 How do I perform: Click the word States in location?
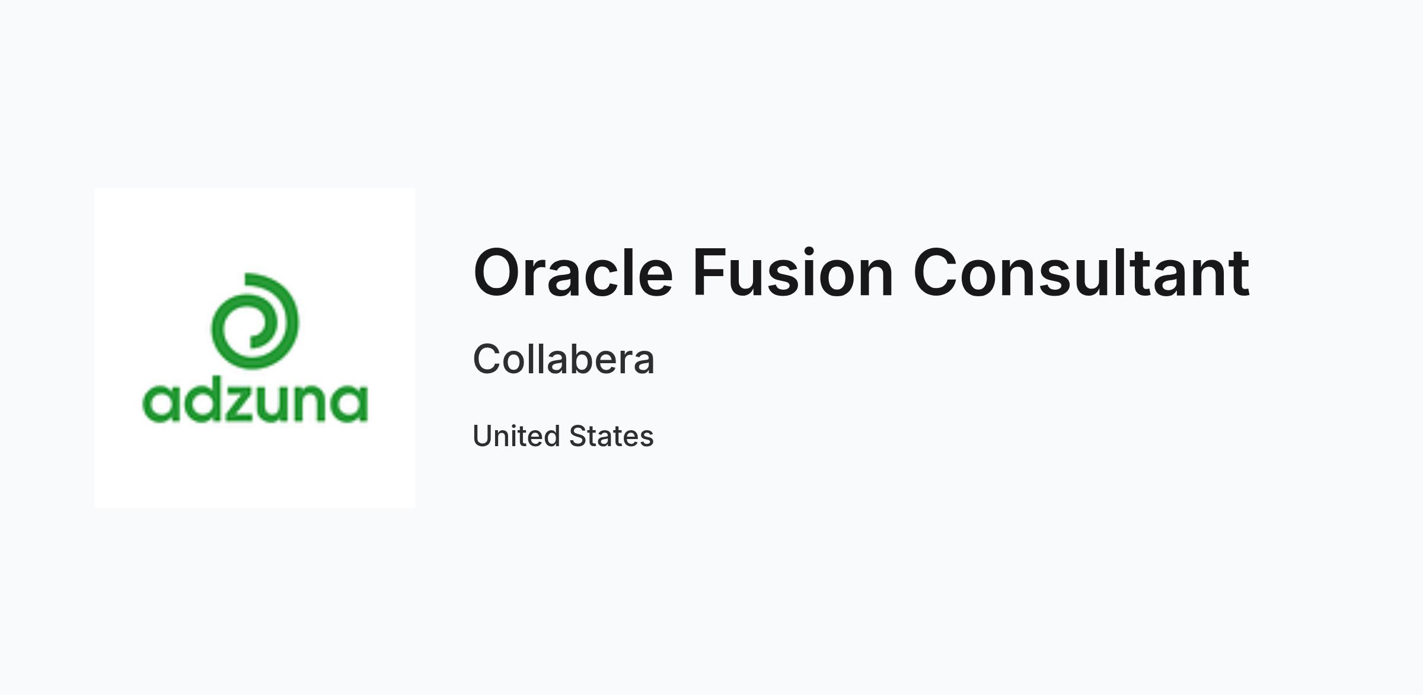pos(611,436)
